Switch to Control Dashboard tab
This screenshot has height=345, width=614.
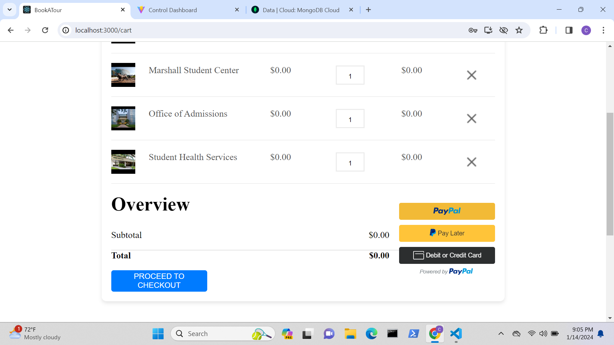173,10
